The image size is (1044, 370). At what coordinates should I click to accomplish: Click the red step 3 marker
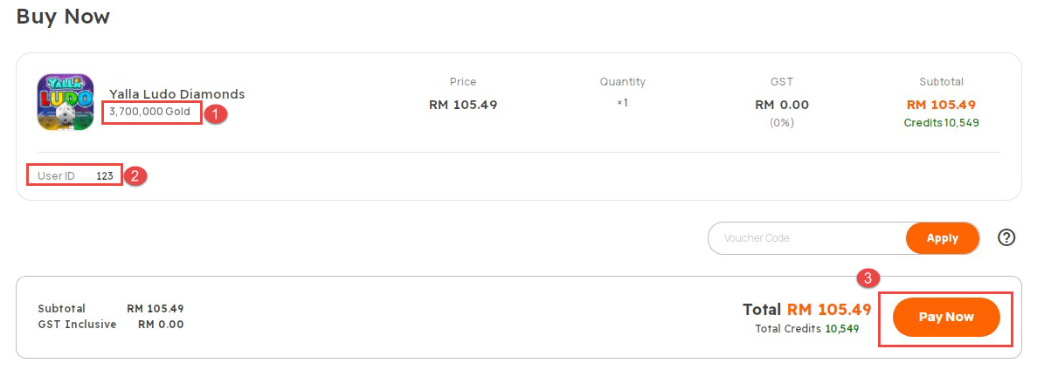868,277
